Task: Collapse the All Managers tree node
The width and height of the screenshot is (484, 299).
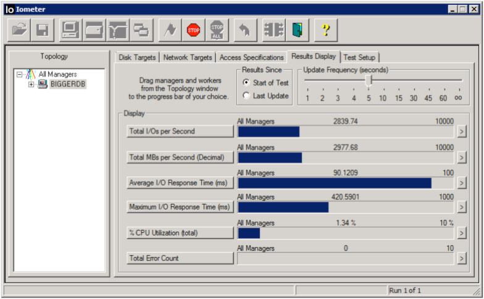Action: 20,74
